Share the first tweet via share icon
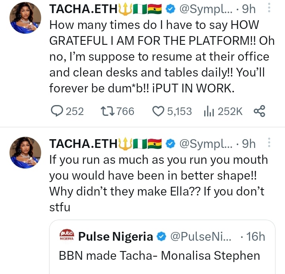Viewport: 285px width, 274px height. point(259,111)
